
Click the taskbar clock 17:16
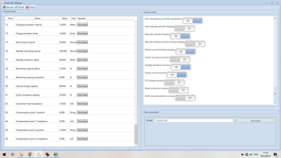click(266, 153)
